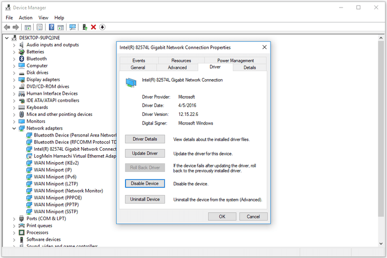Click Cancel in the Properties dialog
This screenshot has width=387, height=258.
coord(253,217)
